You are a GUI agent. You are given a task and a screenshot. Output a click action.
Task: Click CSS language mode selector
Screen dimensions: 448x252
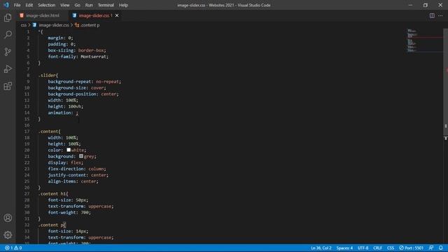391,248
